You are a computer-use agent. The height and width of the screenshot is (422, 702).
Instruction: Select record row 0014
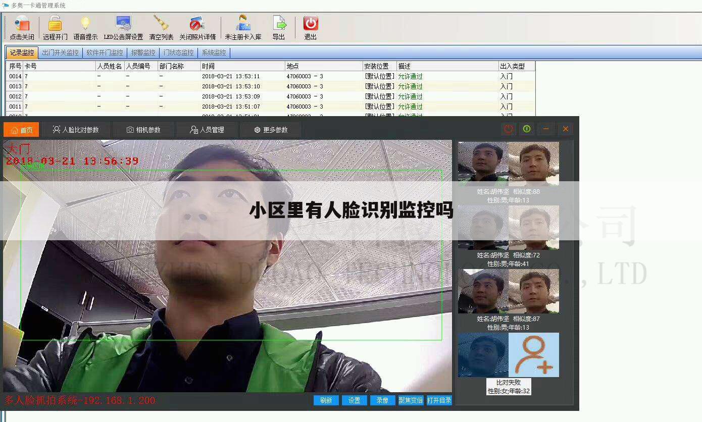click(270, 76)
